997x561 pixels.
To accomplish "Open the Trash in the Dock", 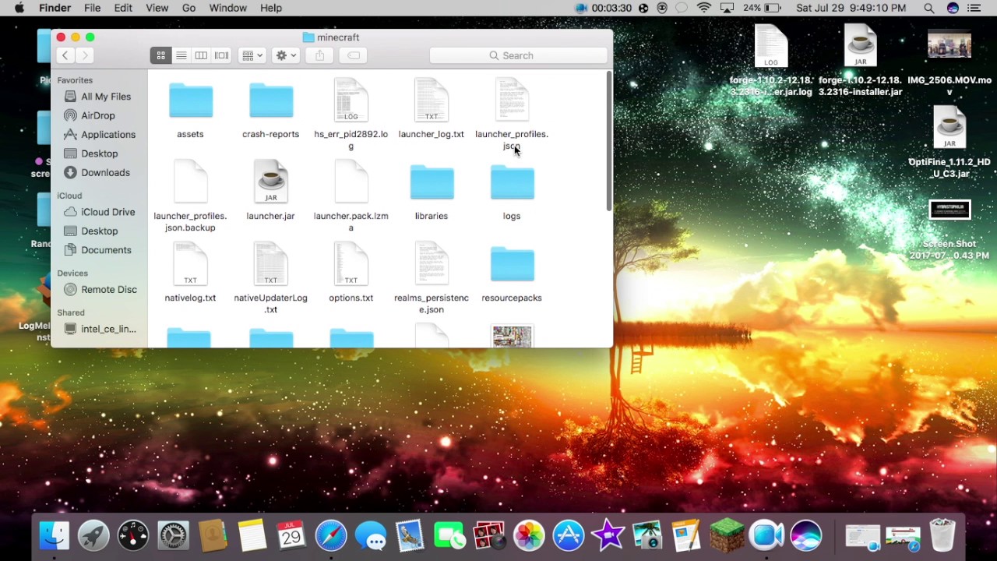I will tap(942, 535).
